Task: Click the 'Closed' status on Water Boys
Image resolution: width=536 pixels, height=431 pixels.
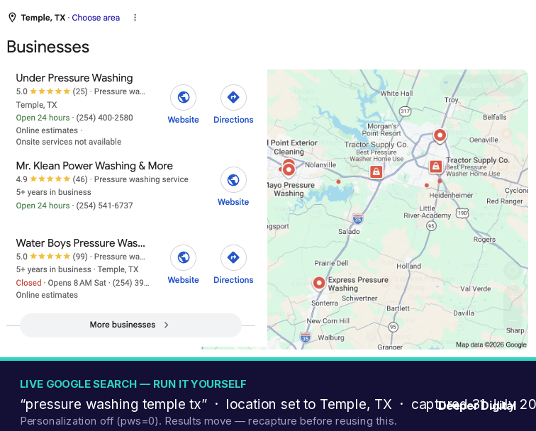Action: click(x=28, y=283)
